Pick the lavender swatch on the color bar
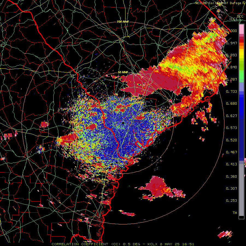Image resolution: width=246 pixels, height=246 pixels. coord(241,87)
